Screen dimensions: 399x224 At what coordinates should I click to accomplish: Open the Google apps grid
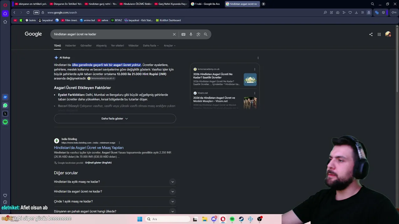tap(379, 34)
